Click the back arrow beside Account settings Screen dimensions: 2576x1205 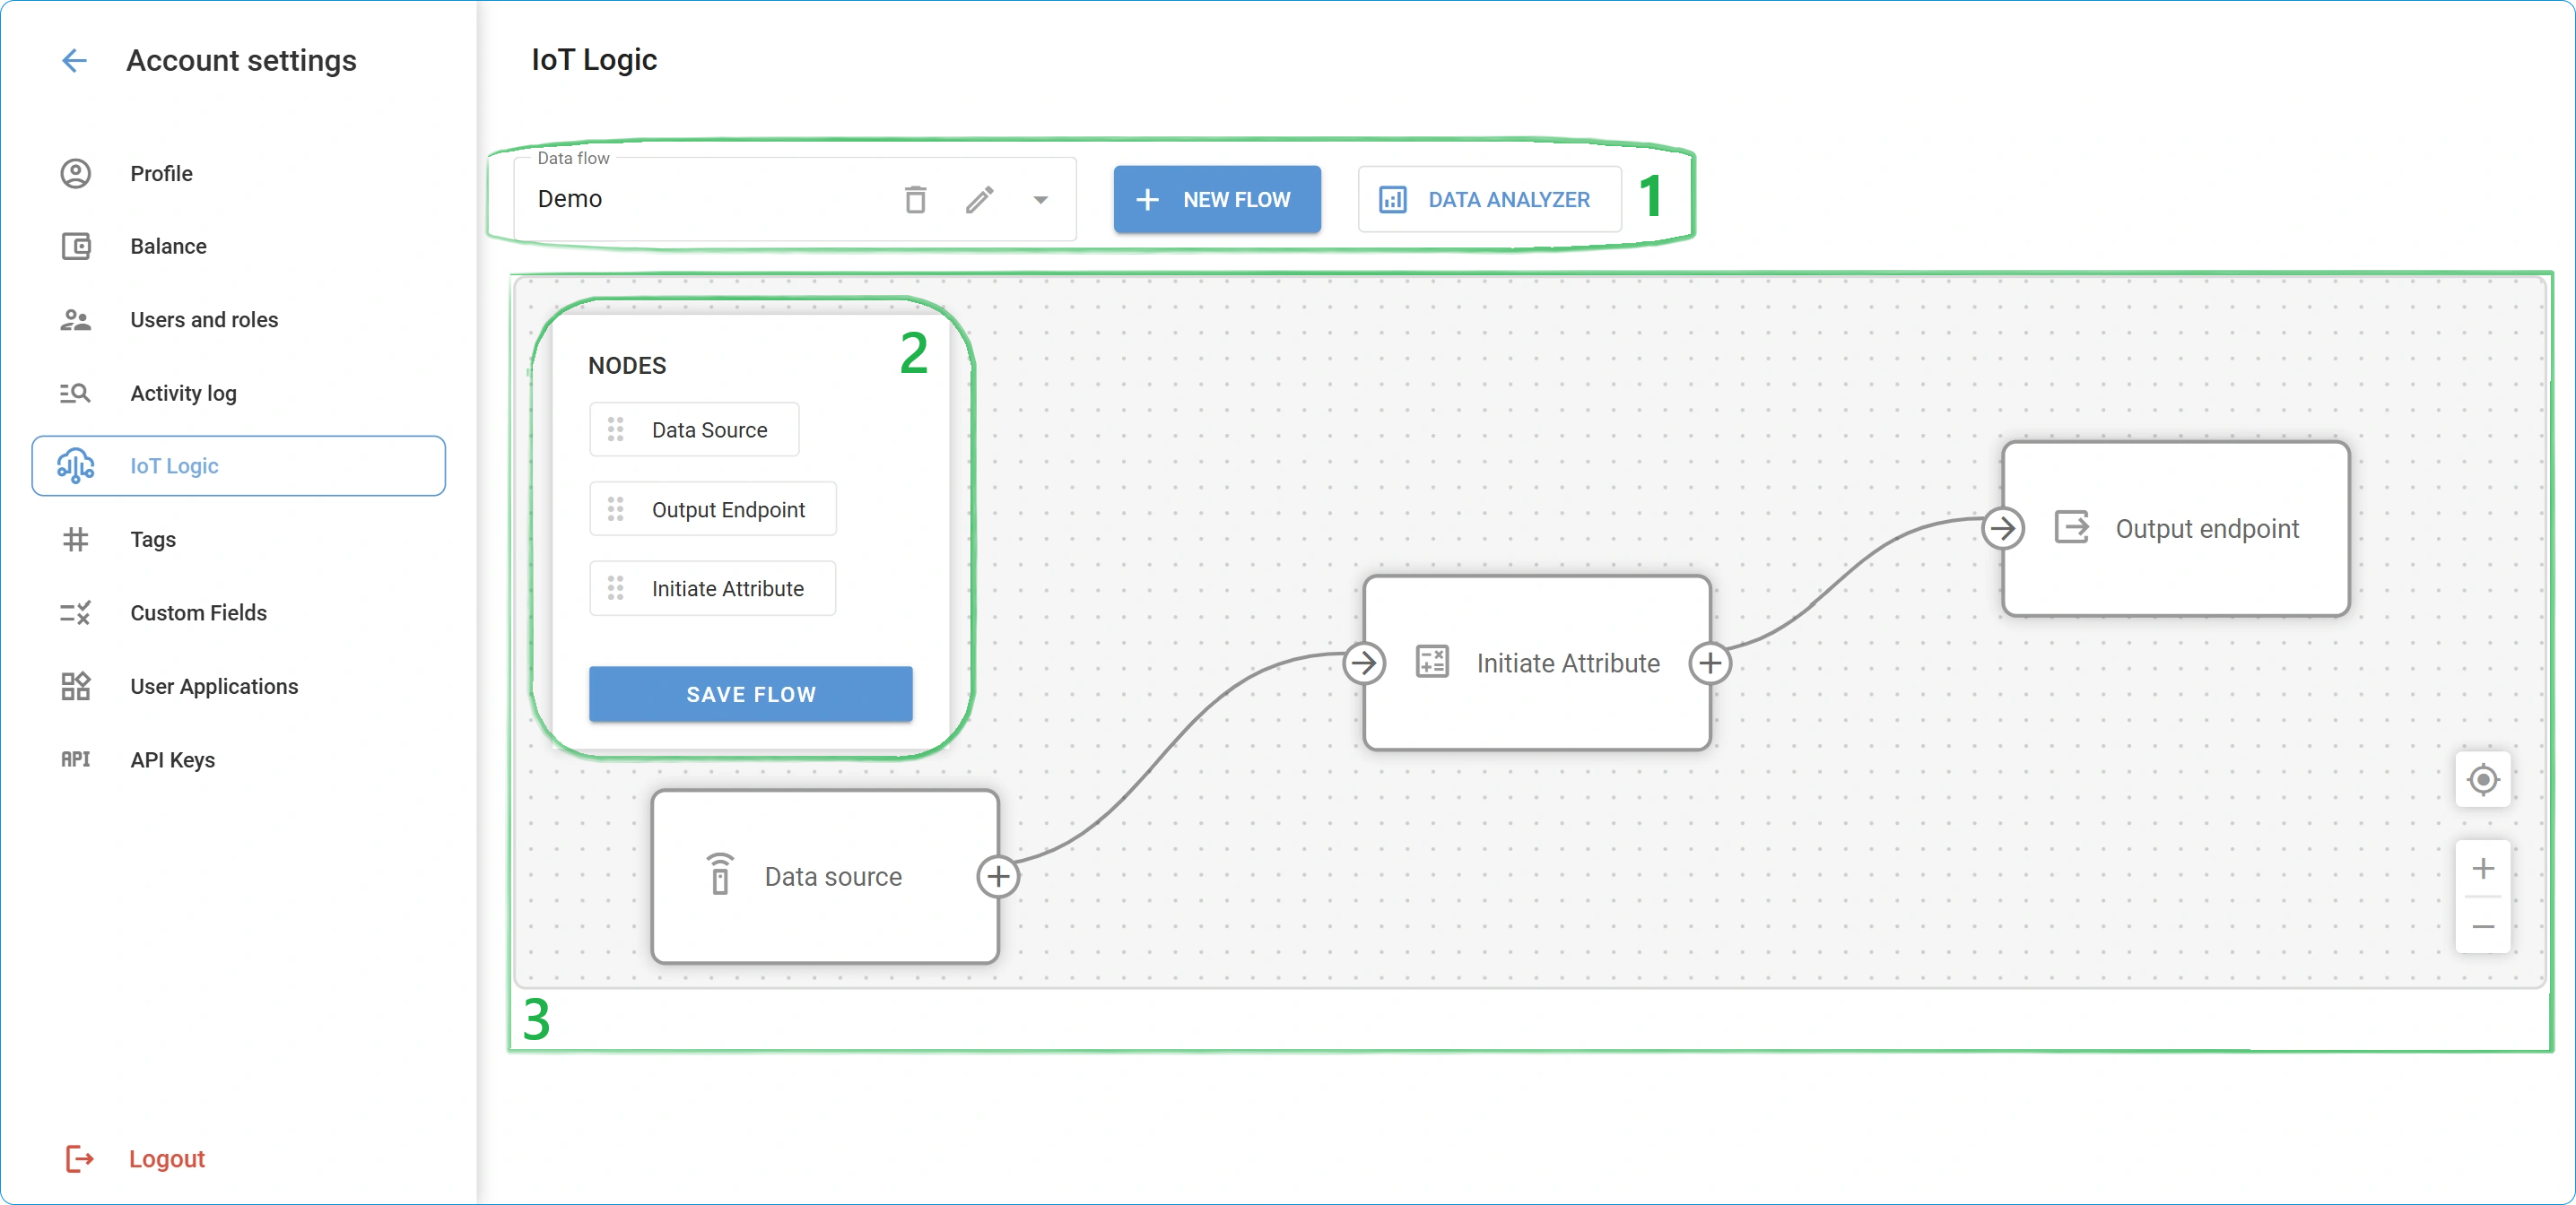[74, 61]
